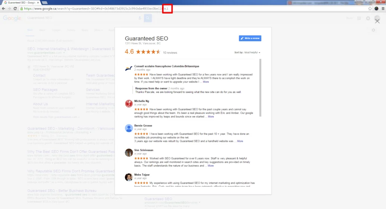Select the Web search tab
This screenshot has width=386, height=209.
pos(30,30)
